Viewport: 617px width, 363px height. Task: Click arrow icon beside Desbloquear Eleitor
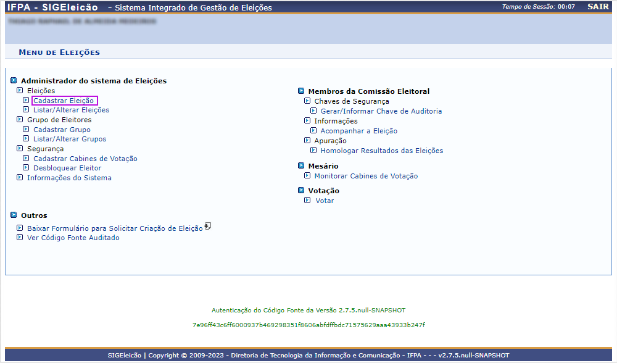tap(26, 168)
